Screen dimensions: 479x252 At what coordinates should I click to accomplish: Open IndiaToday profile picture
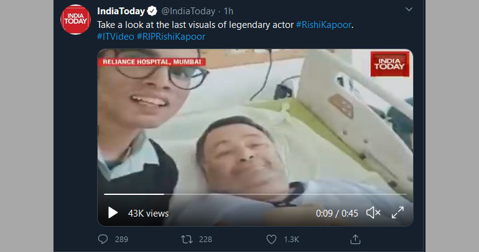click(x=75, y=19)
